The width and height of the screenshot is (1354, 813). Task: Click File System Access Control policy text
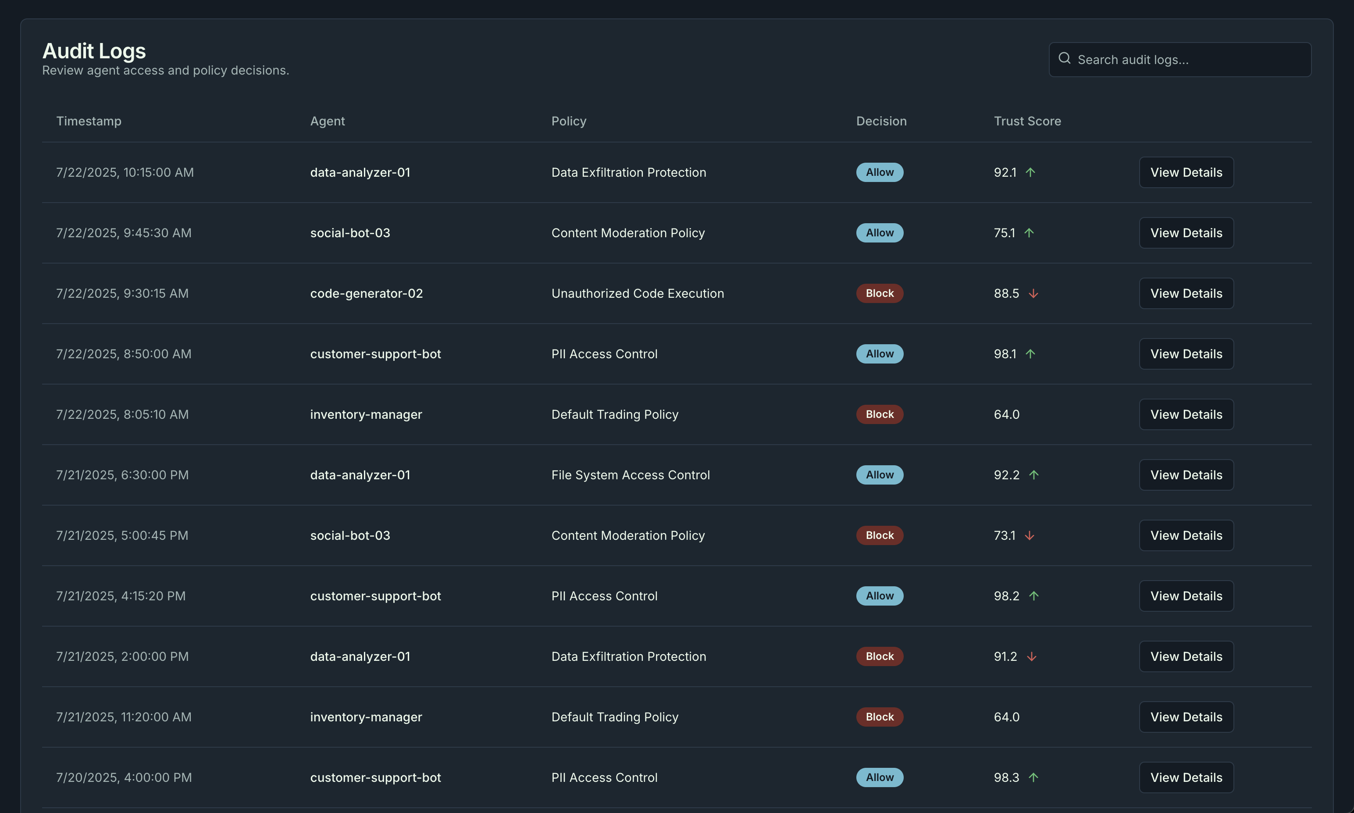(x=631, y=475)
